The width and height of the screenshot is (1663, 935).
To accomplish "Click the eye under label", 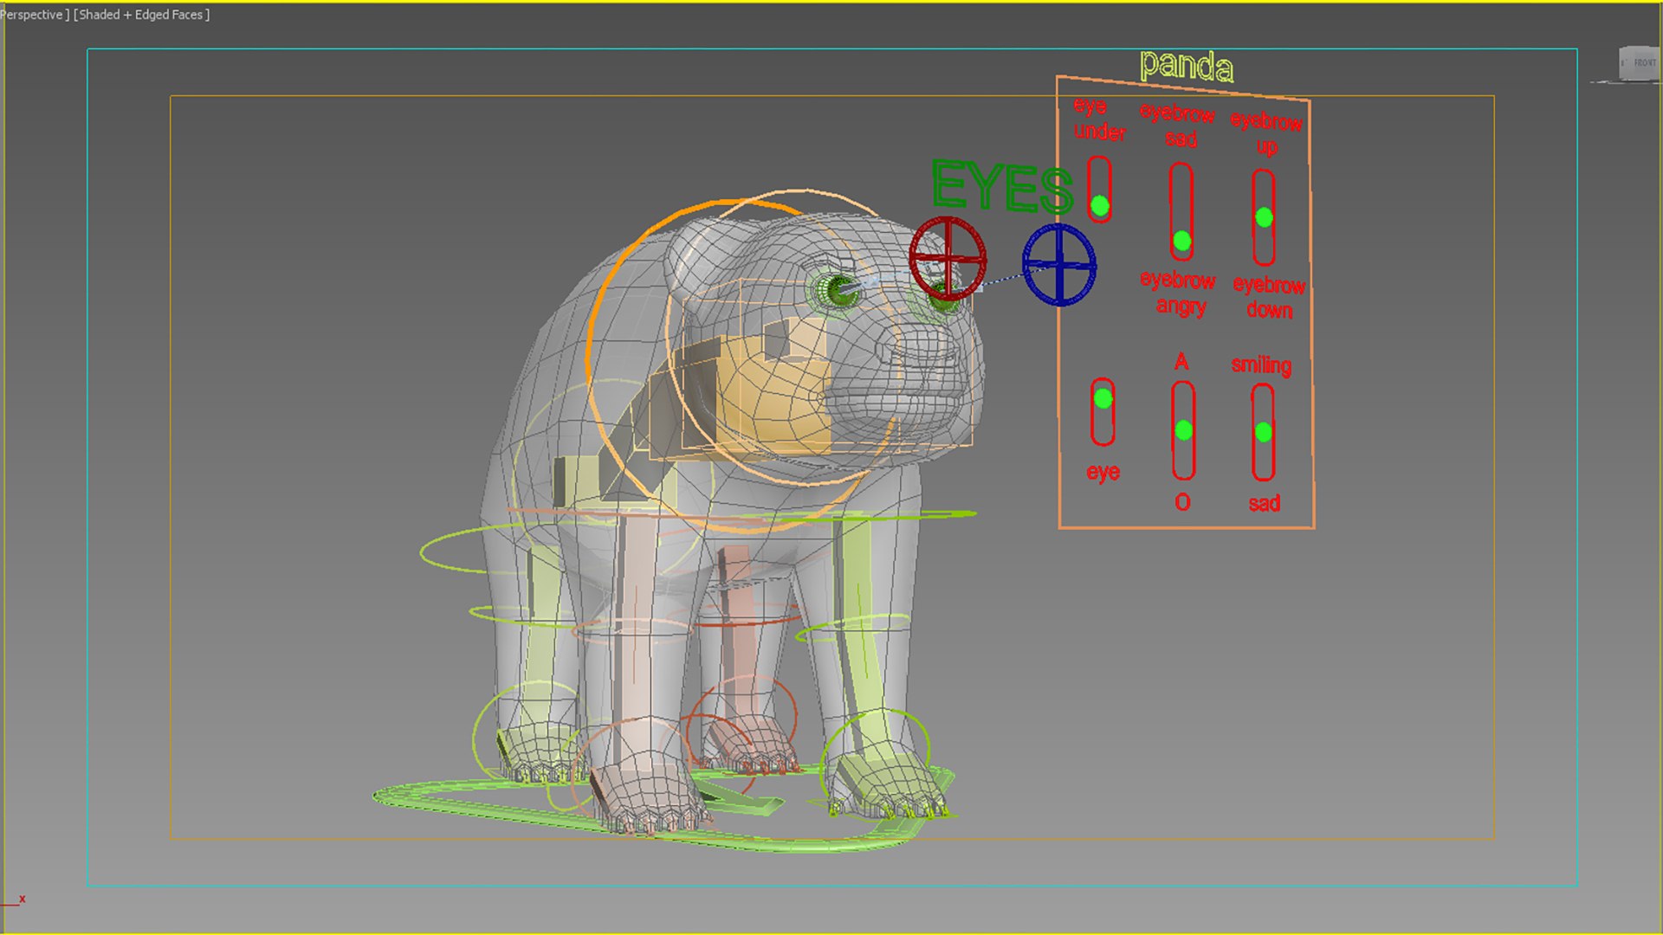I will coord(1098,119).
